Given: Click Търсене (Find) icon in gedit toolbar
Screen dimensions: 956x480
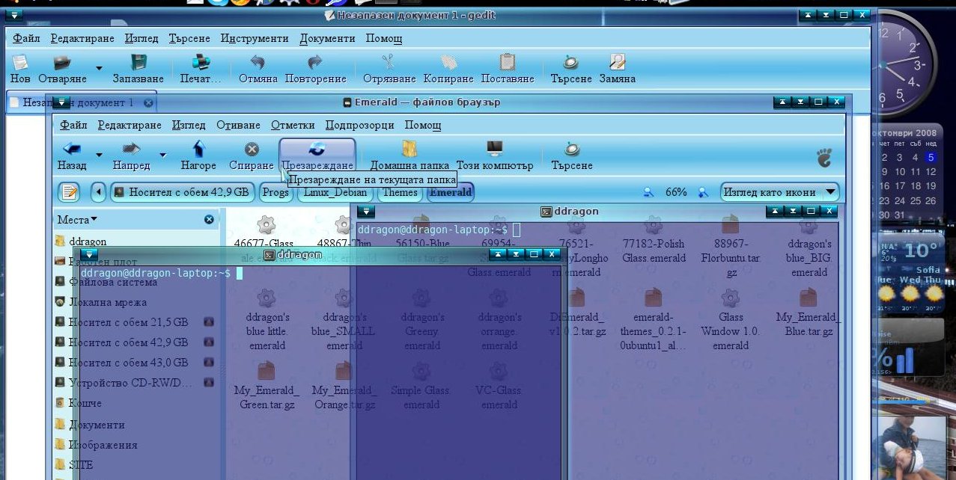Looking at the screenshot, I should pyautogui.click(x=571, y=63).
